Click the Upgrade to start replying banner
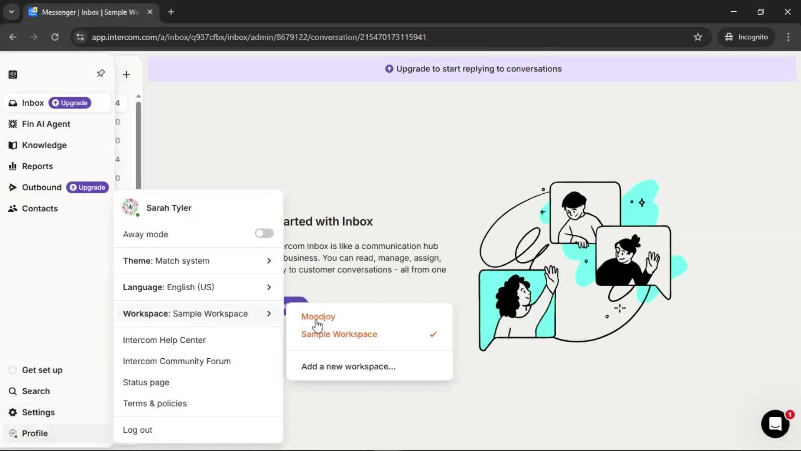Image resolution: width=801 pixels, height=451 pixels. click(473, 69)
